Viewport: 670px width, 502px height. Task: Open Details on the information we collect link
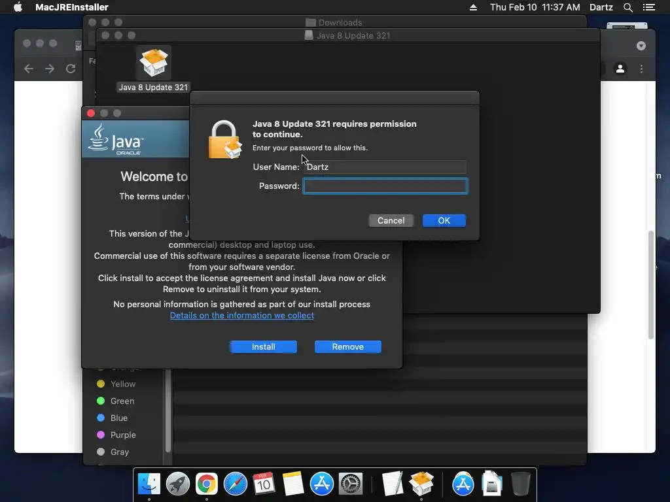(x=242, y=316)
